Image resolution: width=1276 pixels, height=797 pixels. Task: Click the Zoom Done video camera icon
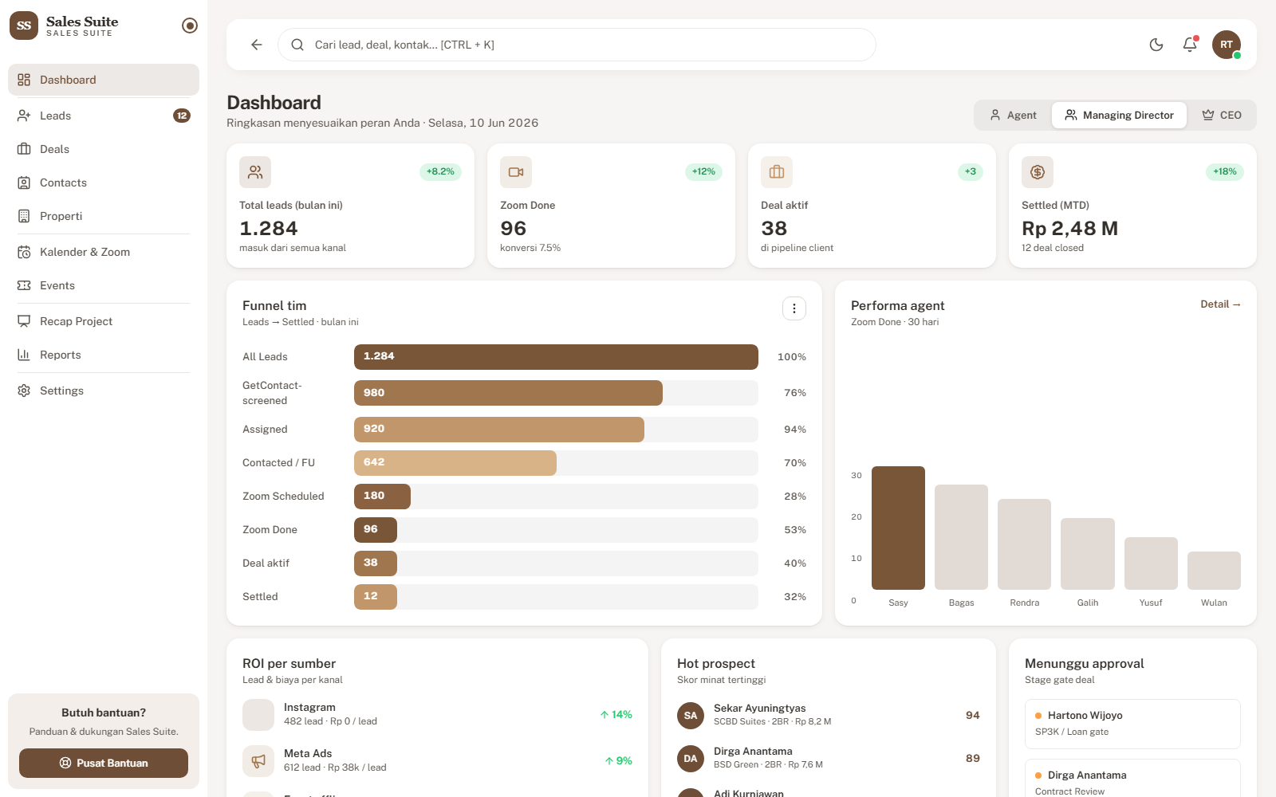(516, 172)
